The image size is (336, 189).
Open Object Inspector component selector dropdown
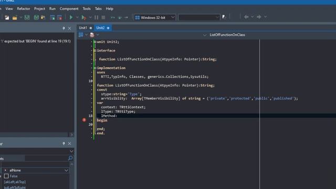71,151
